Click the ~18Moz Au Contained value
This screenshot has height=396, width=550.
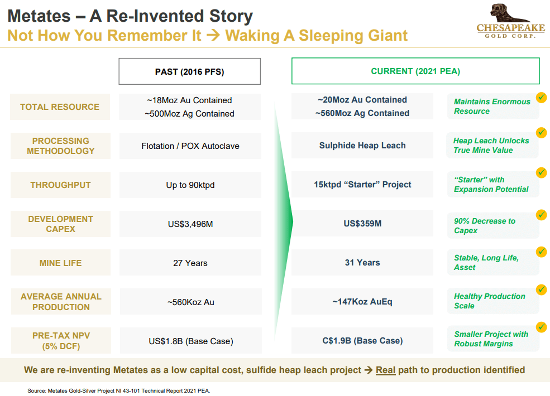[189, 100]
